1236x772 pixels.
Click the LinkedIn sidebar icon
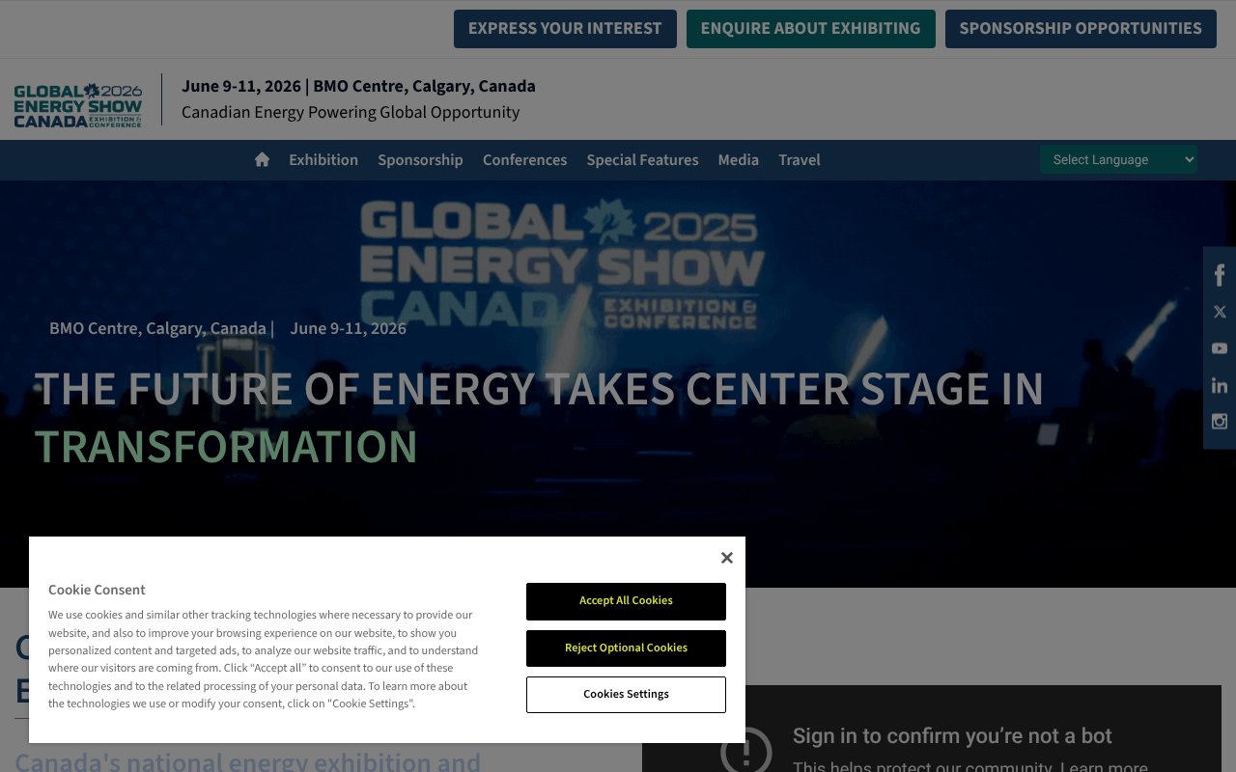pyautogui.click(x=1219, y=384)
